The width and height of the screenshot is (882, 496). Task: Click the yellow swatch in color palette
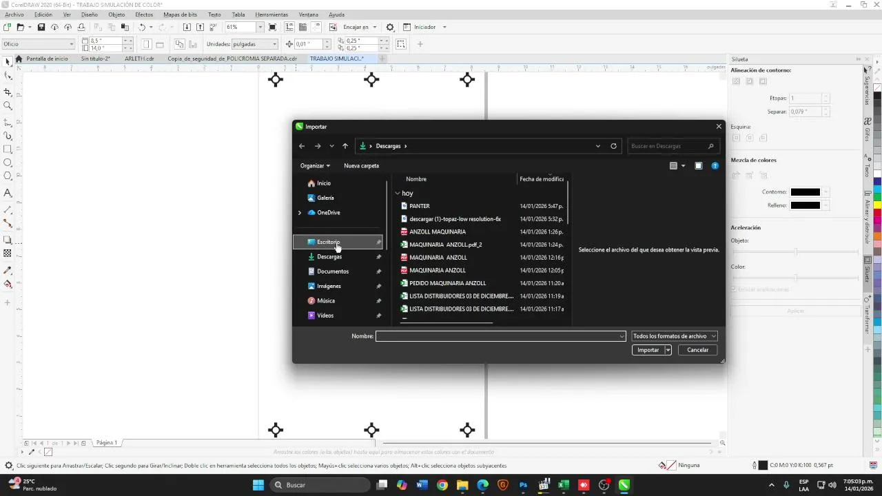[878, 205]
